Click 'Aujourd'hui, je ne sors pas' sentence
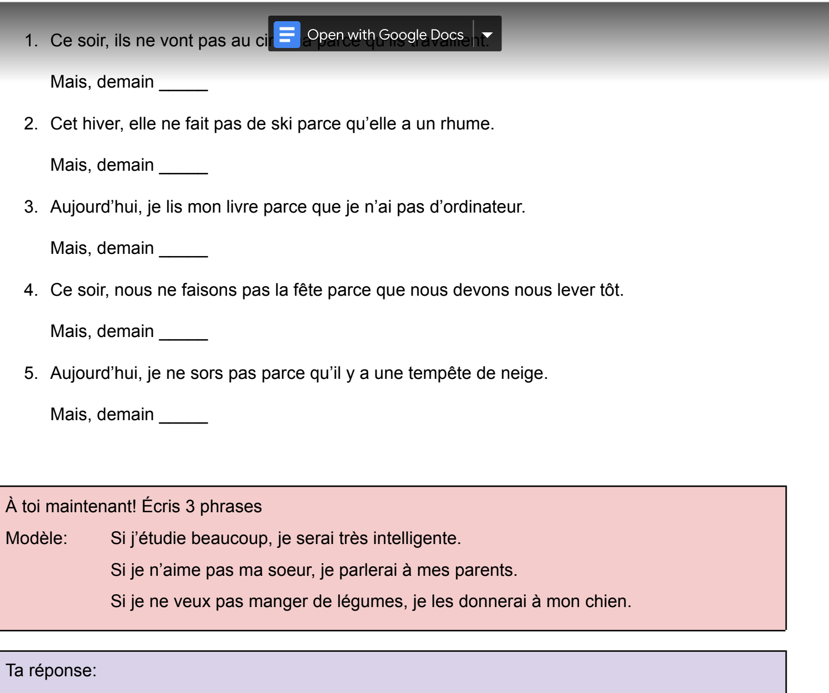The image size is (829, 693). (299, 373)
